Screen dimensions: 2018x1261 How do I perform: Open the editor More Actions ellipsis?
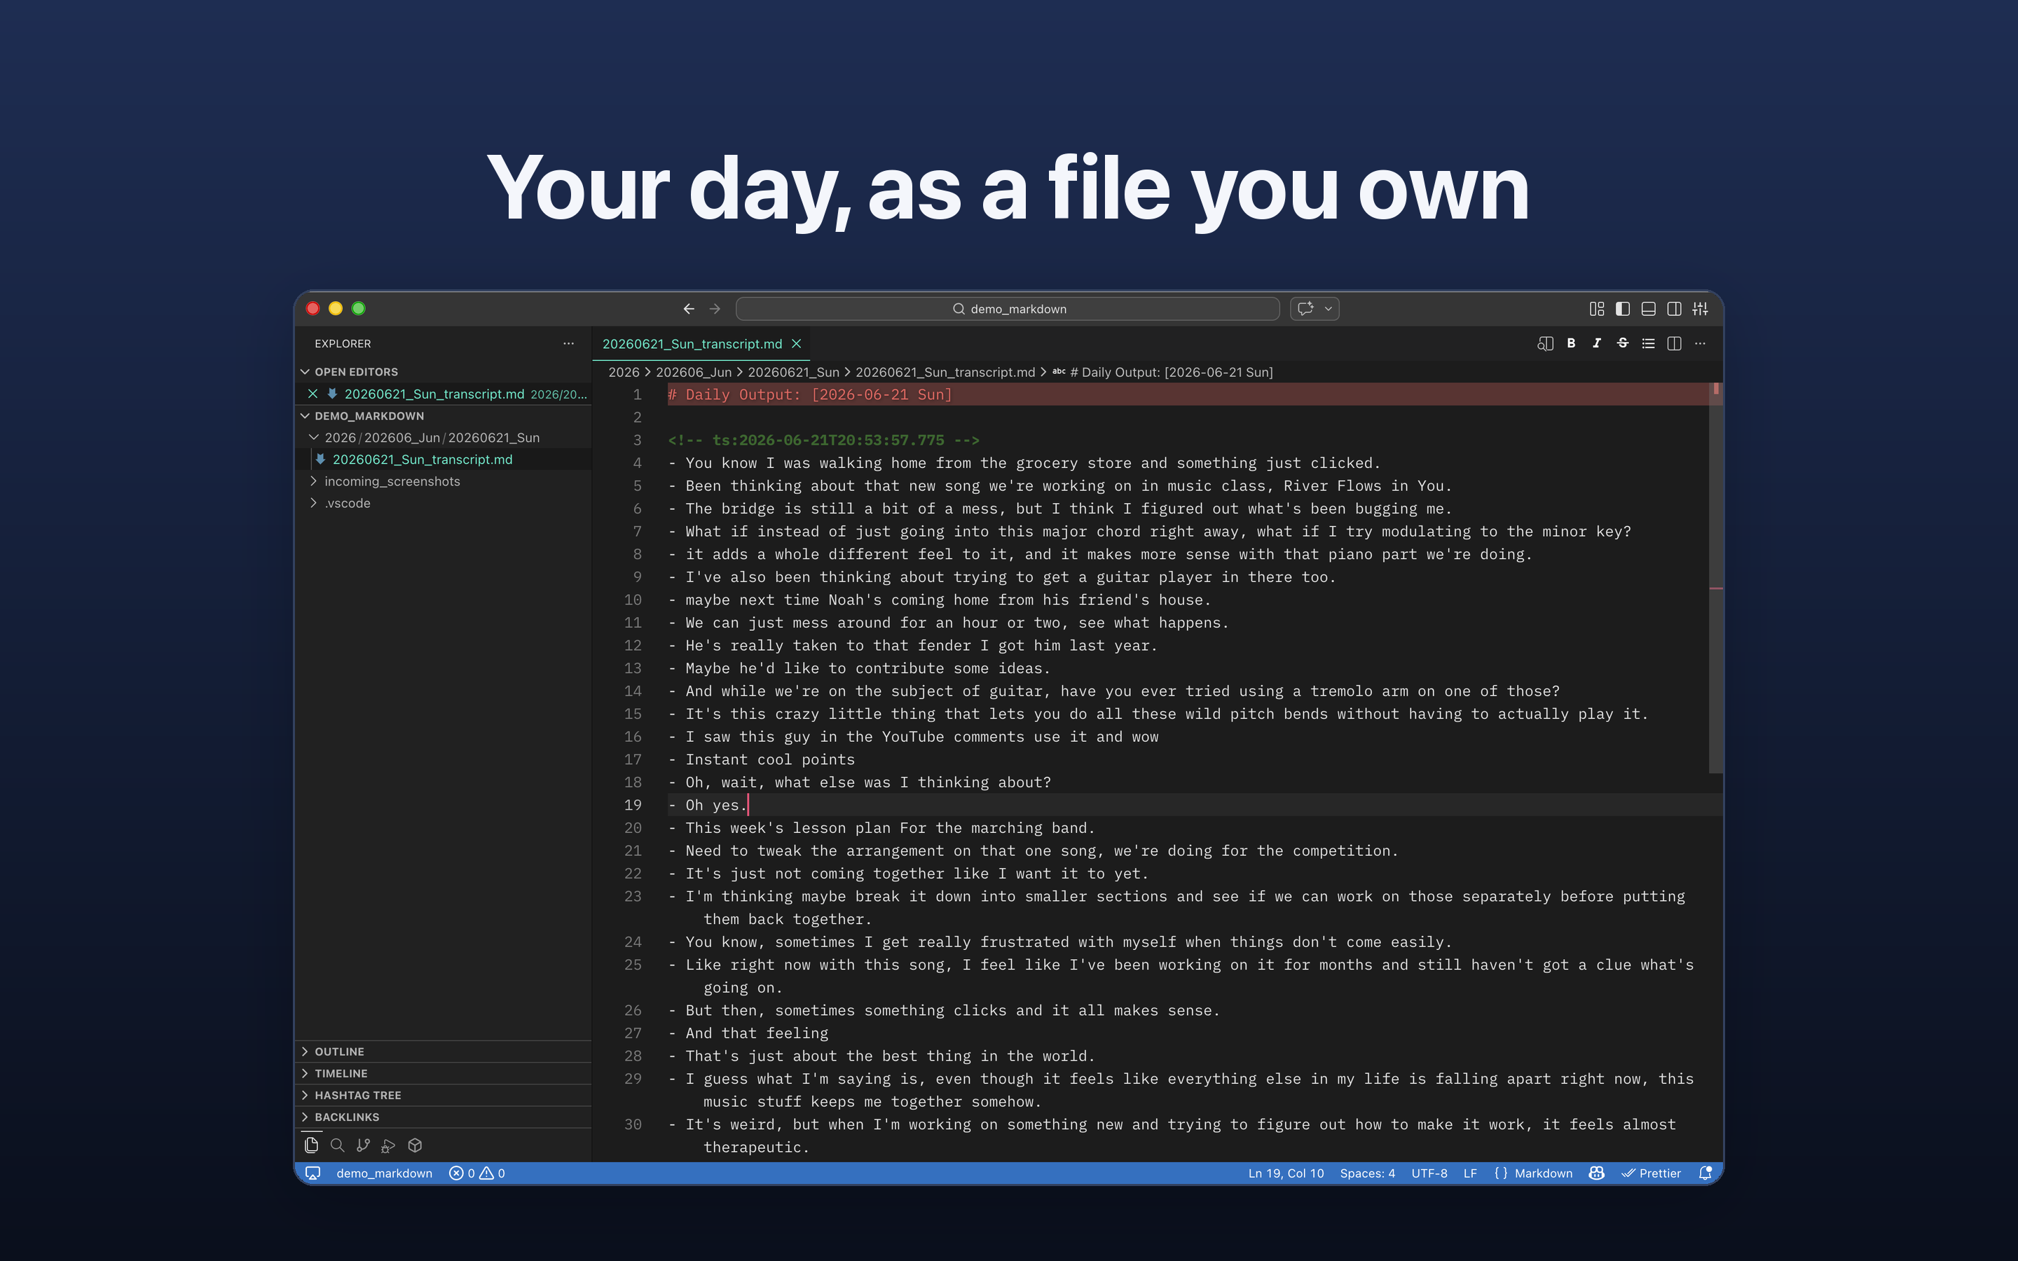(x=1701, y=343)
